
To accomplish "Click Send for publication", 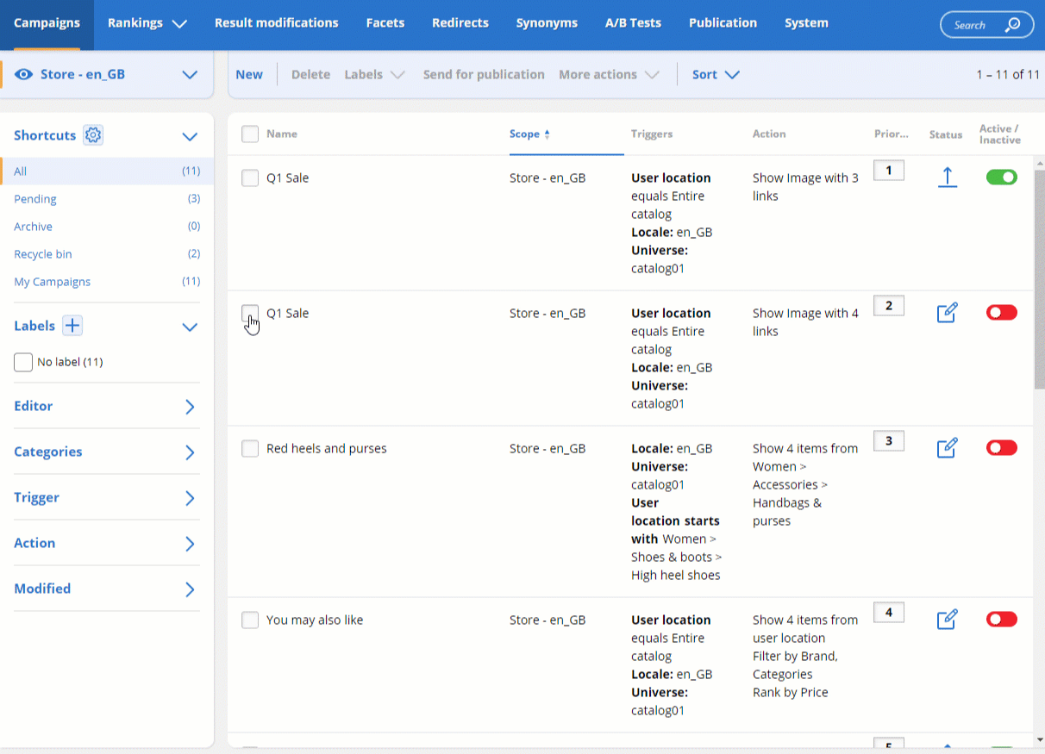I will point(484,75).
